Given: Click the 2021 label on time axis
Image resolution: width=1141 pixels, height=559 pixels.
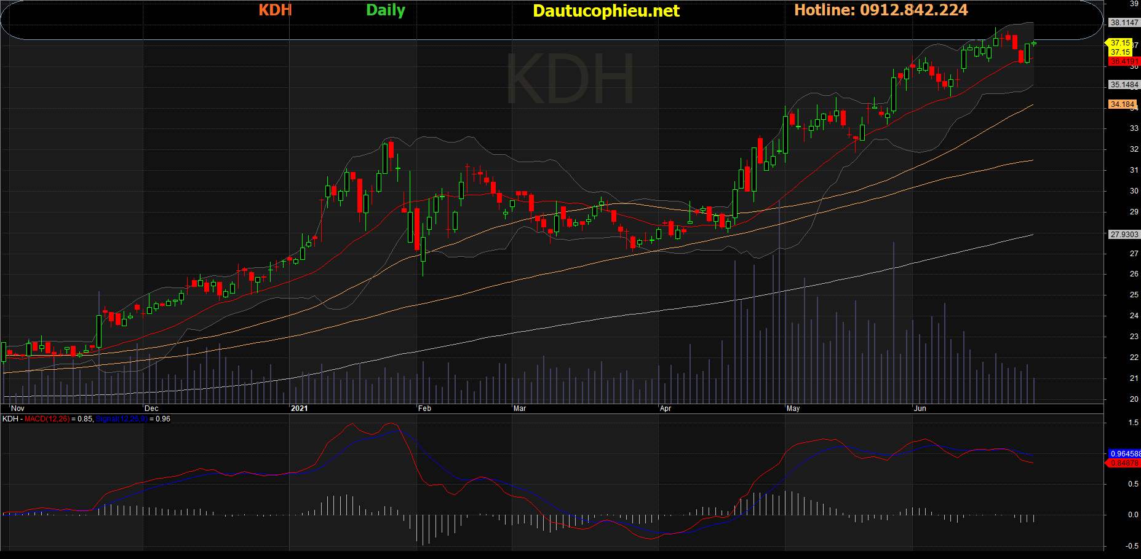Looking at the screenshot, I should pos(299,408).
